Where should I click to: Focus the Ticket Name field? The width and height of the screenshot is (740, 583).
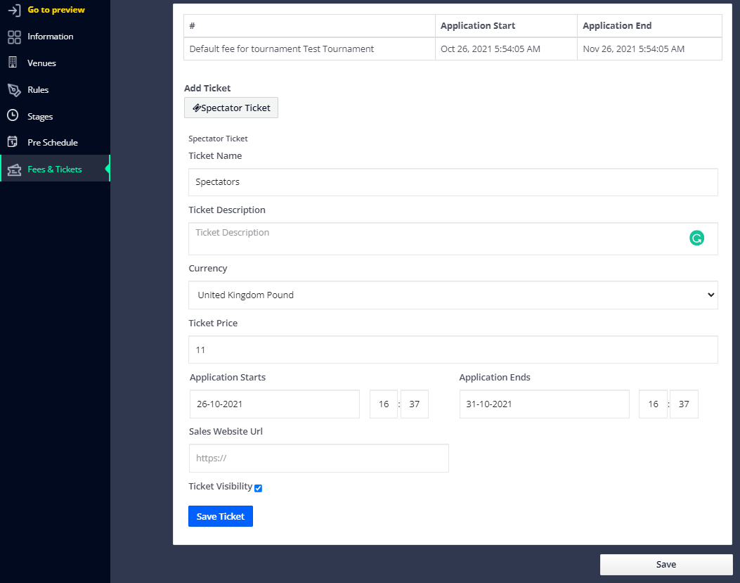click(453, 182)
